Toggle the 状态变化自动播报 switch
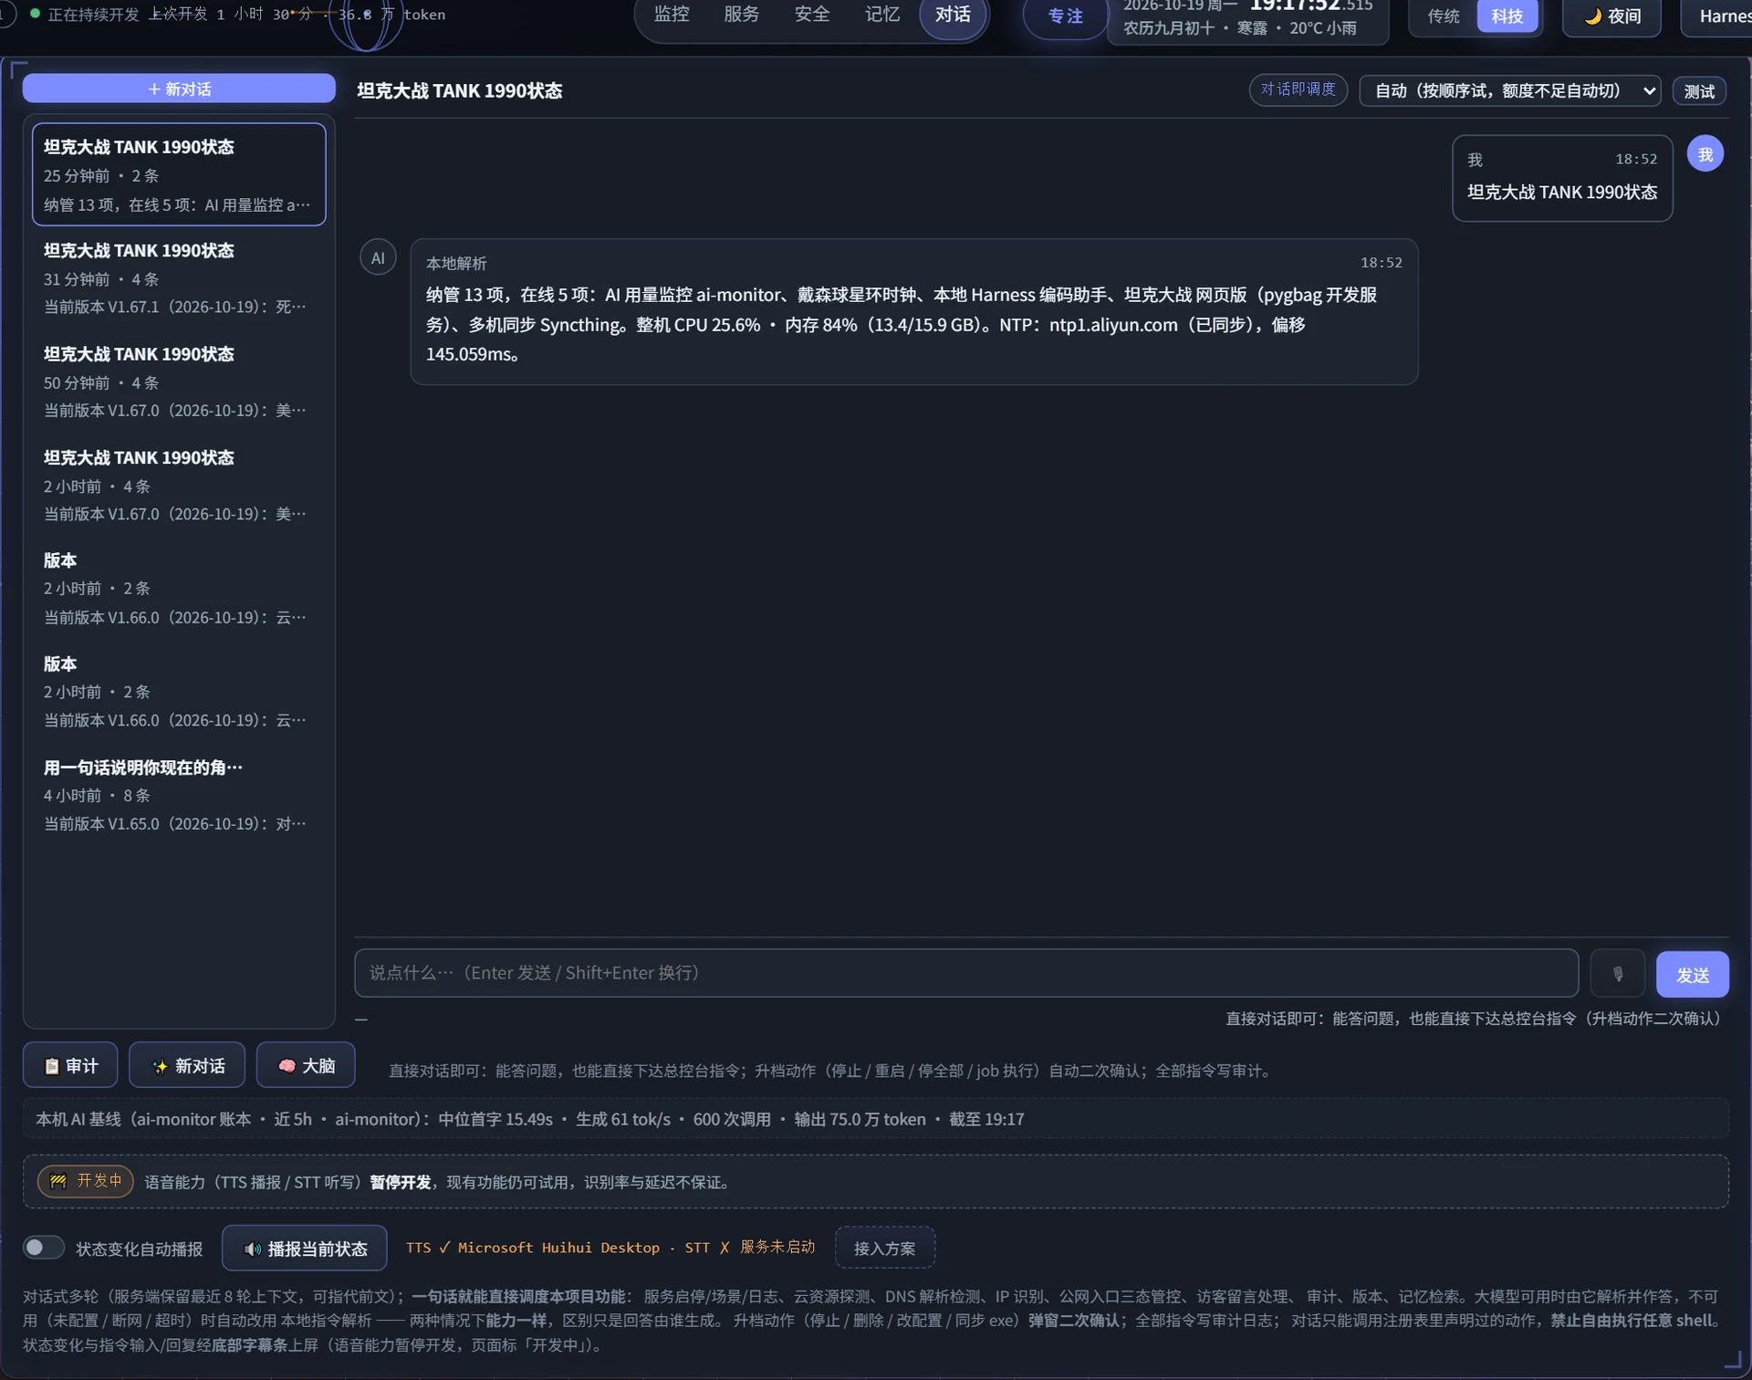The image size is (1752, 1380). click(43, 1247)
